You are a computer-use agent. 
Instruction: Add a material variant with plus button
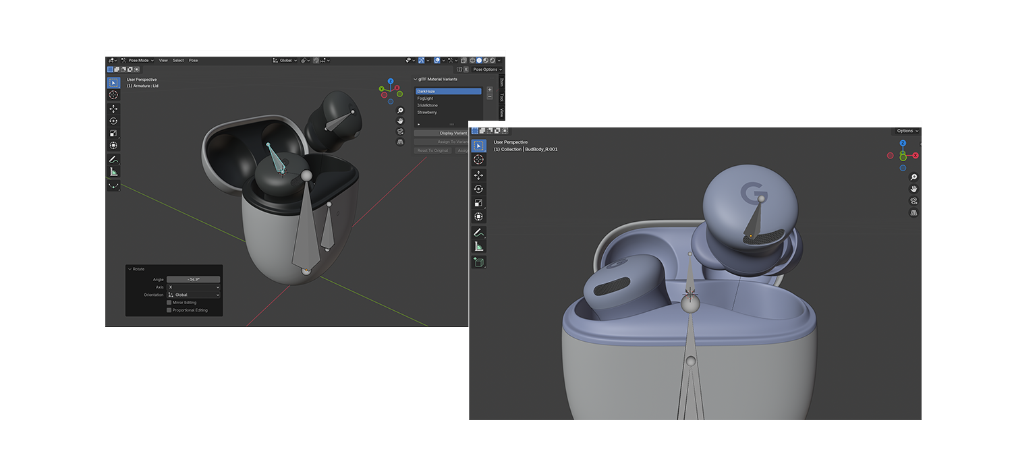(x=490, y=90)
